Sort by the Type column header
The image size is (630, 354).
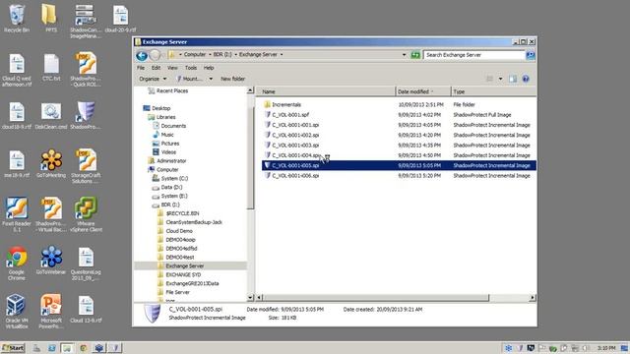tap(493, 91)
